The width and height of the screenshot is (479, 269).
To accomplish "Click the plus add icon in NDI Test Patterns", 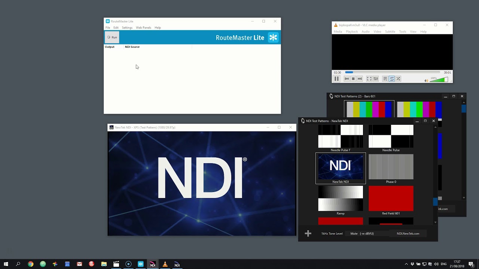I will 308,234.
